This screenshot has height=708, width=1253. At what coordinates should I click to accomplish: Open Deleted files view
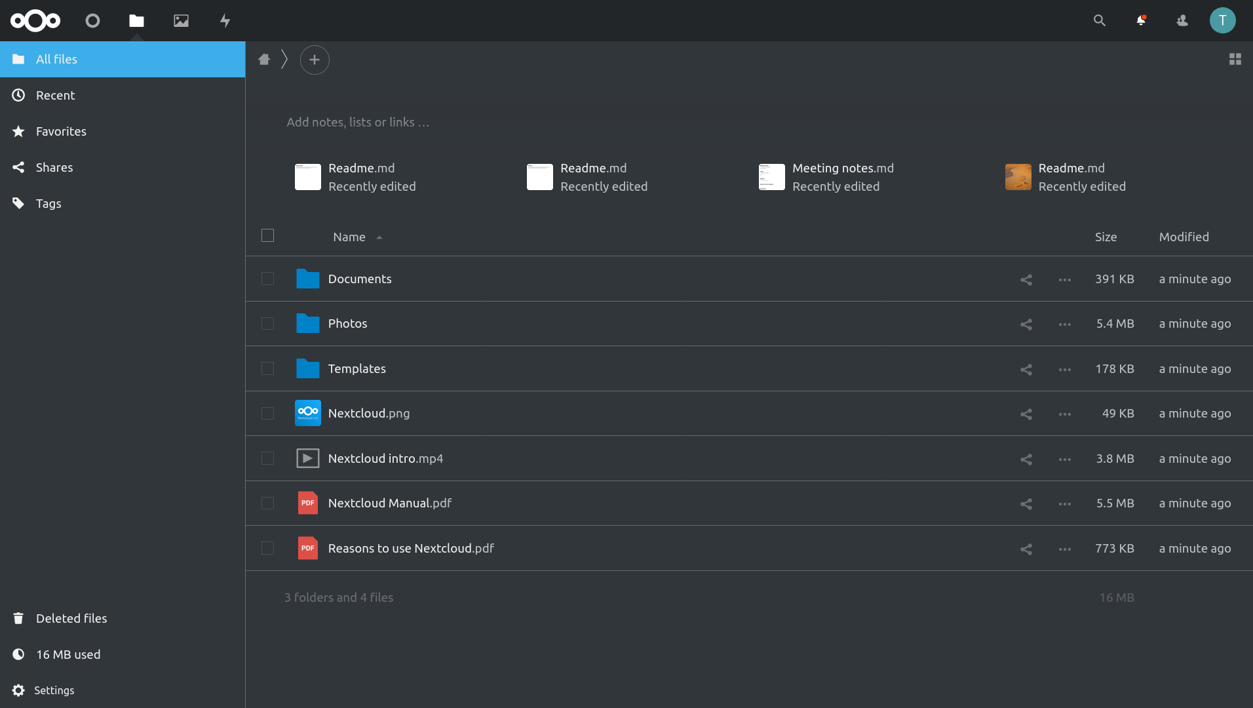[x=123, y=618]
